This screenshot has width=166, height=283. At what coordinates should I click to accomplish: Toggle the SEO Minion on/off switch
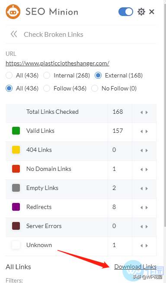tap(126, 12)
